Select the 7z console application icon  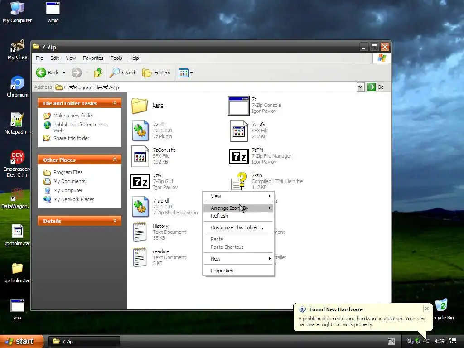point(238,106)
